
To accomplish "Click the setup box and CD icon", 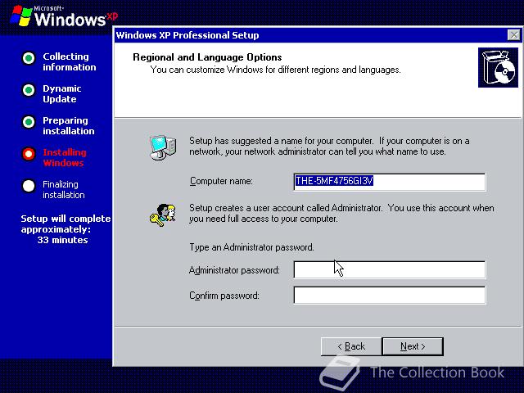I will tap(498, 67).
